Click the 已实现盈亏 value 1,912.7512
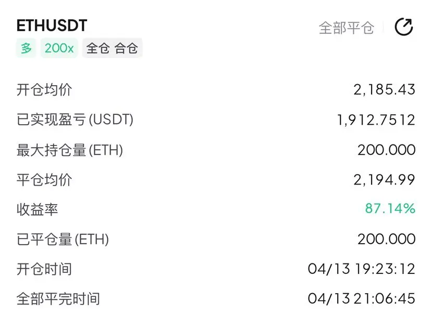This screenshot has height=317, width=432. [x=376, y=120]
